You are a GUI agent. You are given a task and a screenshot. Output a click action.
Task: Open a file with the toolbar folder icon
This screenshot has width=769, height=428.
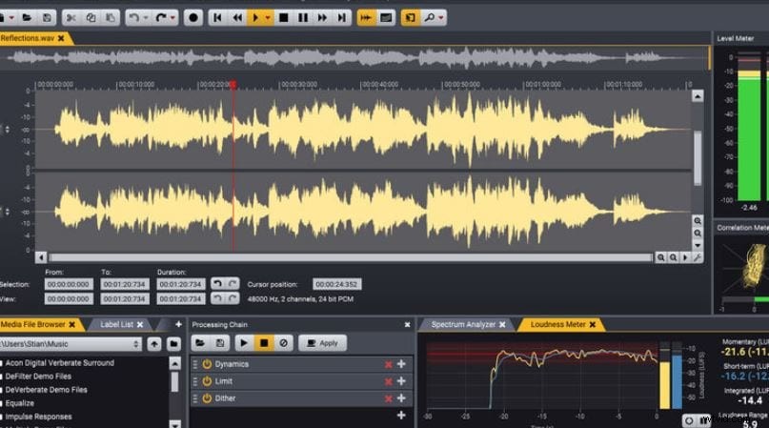click(27, 18)
